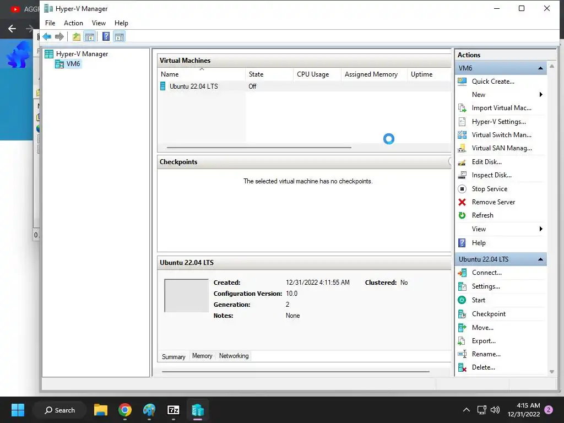The height and width of the screenshot is (423, 564).
Task: Open 7-Zip from the taskbar
Action: coord(173,410)
